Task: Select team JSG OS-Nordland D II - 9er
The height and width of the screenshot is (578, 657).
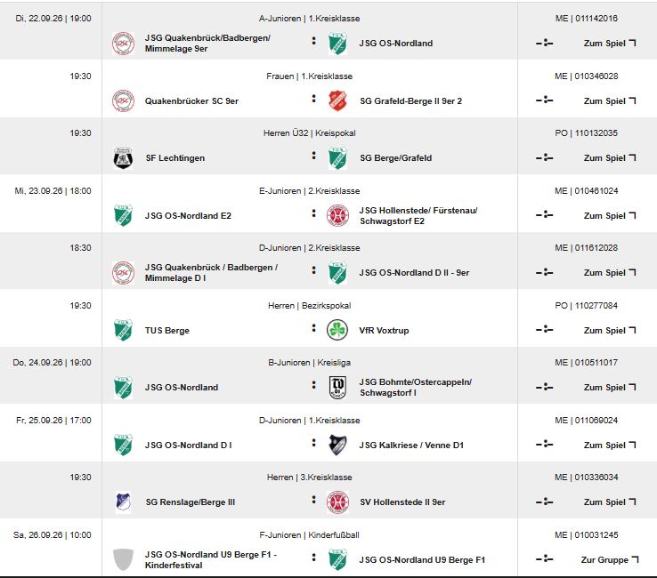Action: click(414, 273)
